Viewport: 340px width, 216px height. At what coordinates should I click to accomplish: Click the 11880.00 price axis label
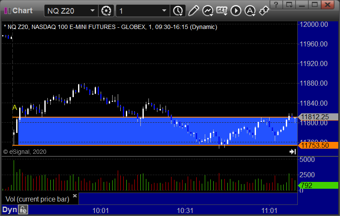[314, 83]
